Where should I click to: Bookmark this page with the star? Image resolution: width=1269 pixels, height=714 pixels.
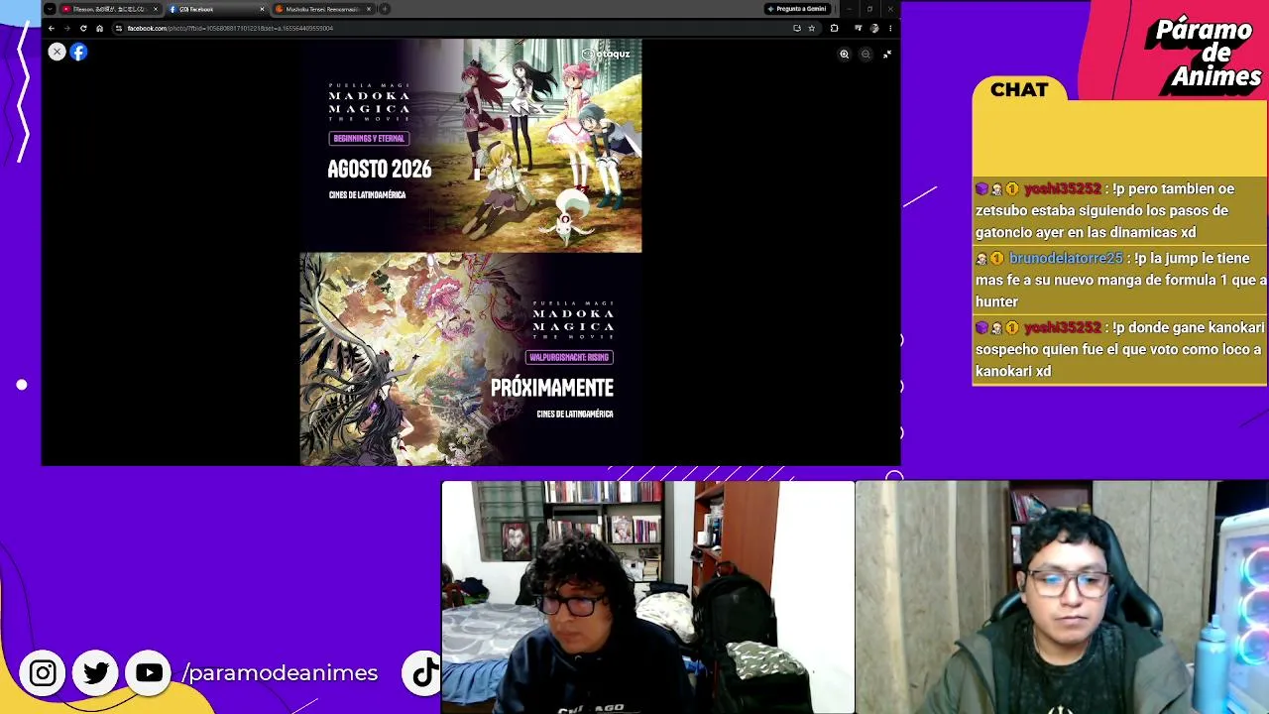point(811,28)
